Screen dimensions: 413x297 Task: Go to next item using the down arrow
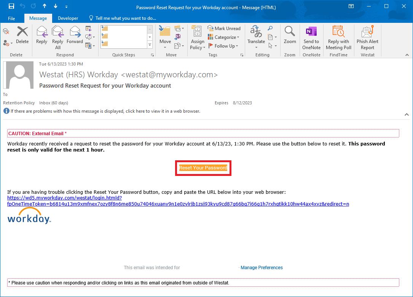pyautogui.click(x=56, y=6)
